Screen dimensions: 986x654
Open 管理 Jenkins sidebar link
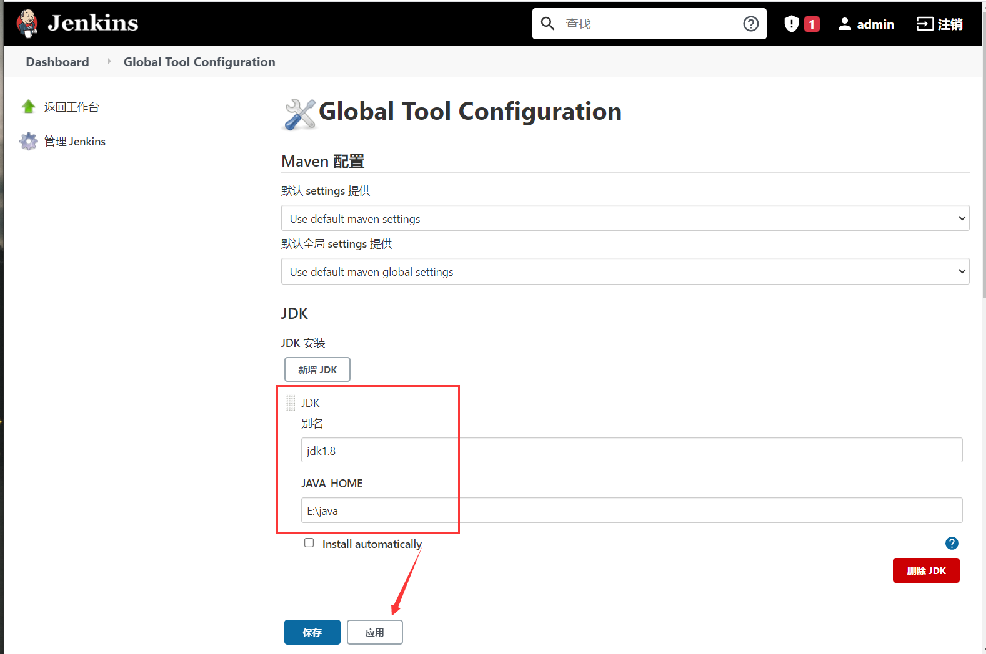[x=75, y=142]
